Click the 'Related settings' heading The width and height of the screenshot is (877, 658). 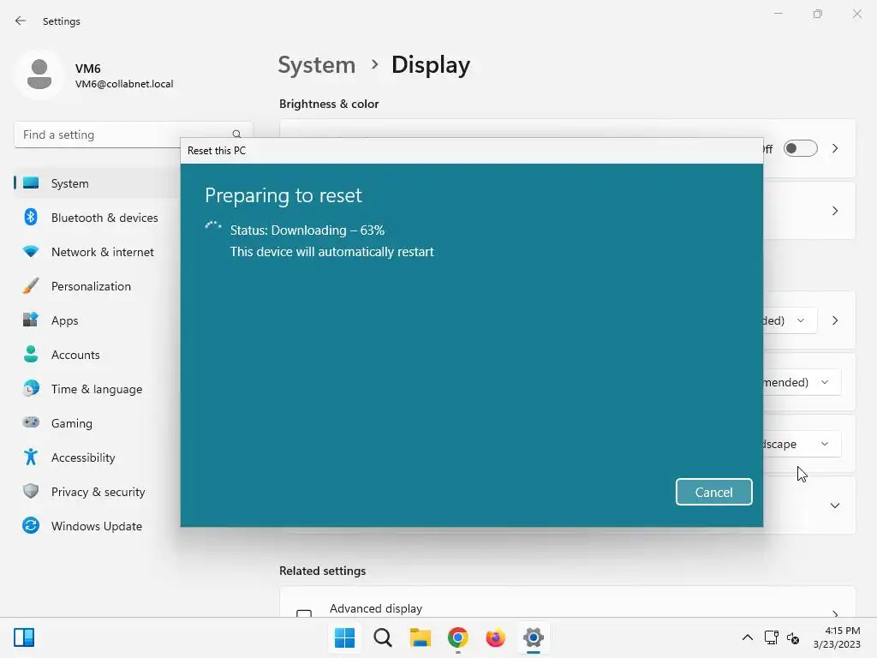pyautogui.click(x=322, y=571)
